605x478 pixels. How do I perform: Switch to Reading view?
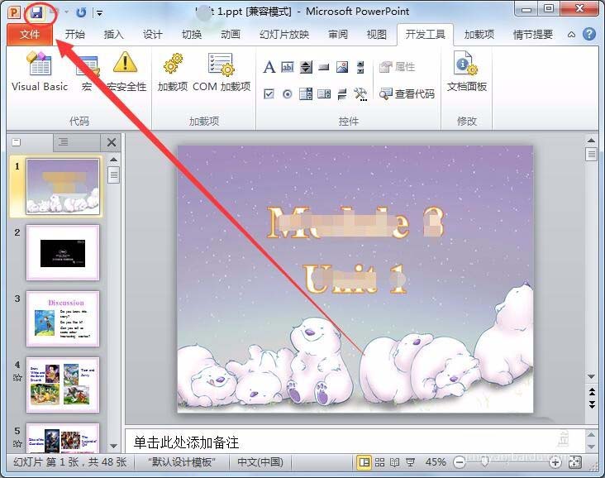pyautogui.click(x=395, y=462)
